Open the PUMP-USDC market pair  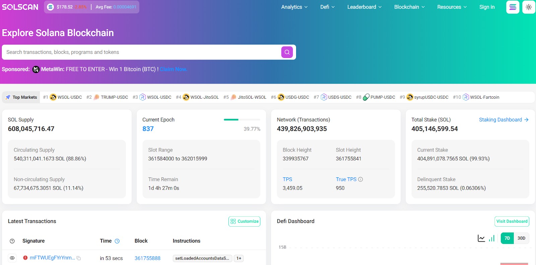click(x=383, y=97)
